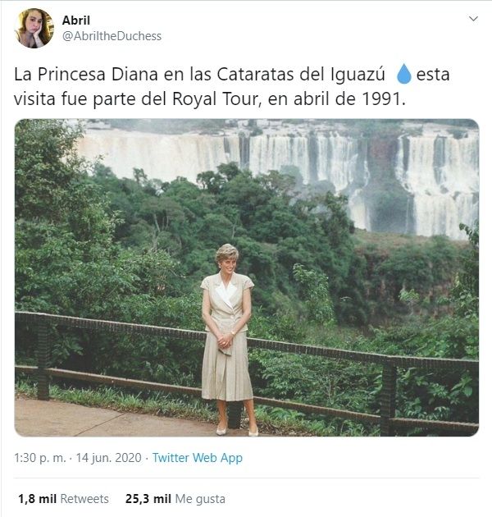
Task: Visit the @AbriltheDuchess handle
Action: tap(112, 35)
